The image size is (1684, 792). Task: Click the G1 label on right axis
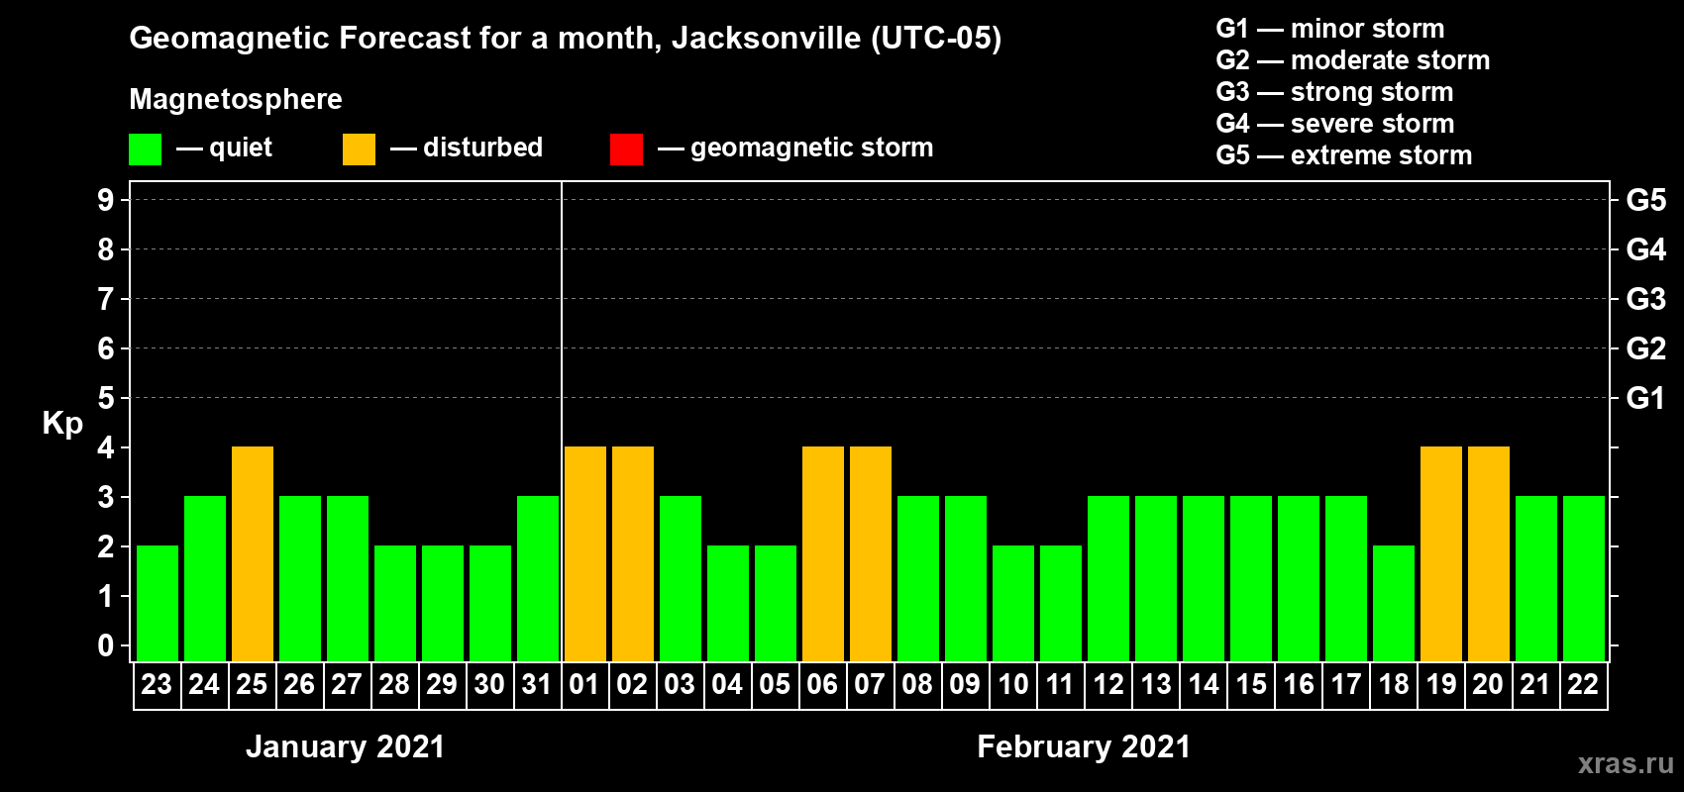(x=1646, y=398)
